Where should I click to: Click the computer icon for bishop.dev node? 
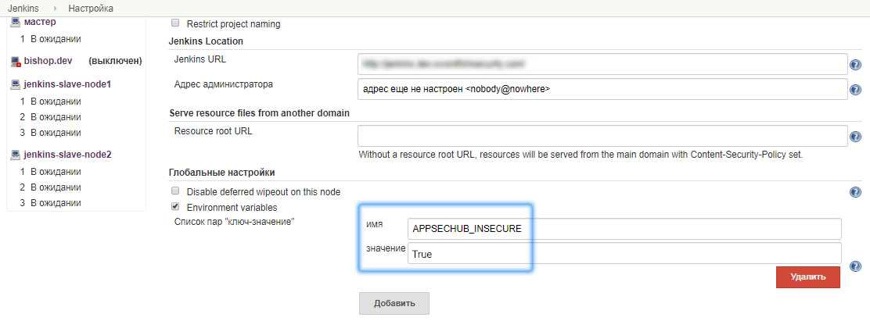coord(16,61)
